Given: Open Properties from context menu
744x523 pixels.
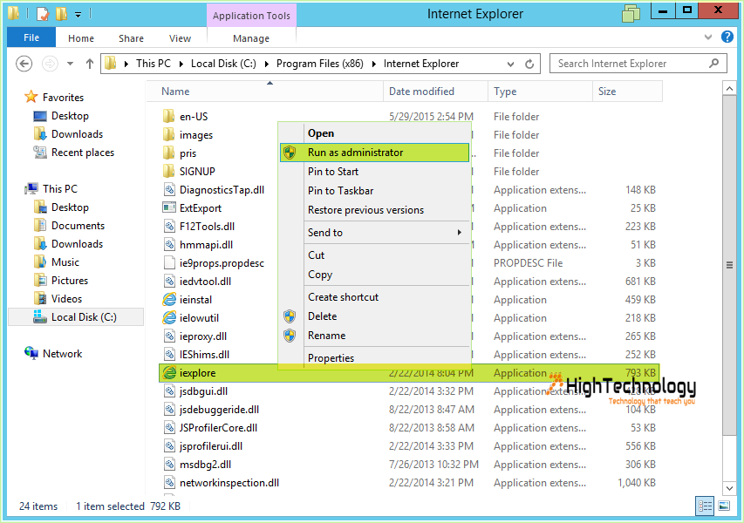Looking at the screenshot, I should point(374,358).
